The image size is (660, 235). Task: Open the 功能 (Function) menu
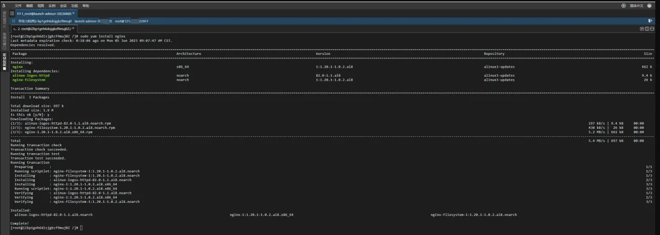pos(74,6)
